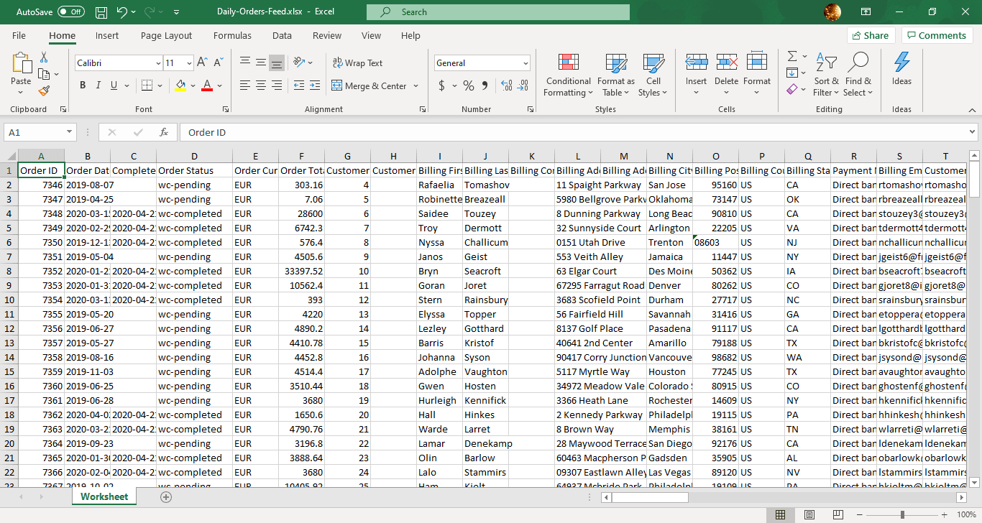The height and width of the screenshot is (523, 982).
Task: Toggle Bold formatting
Action: pyautogui.click(x=83, y=85)
